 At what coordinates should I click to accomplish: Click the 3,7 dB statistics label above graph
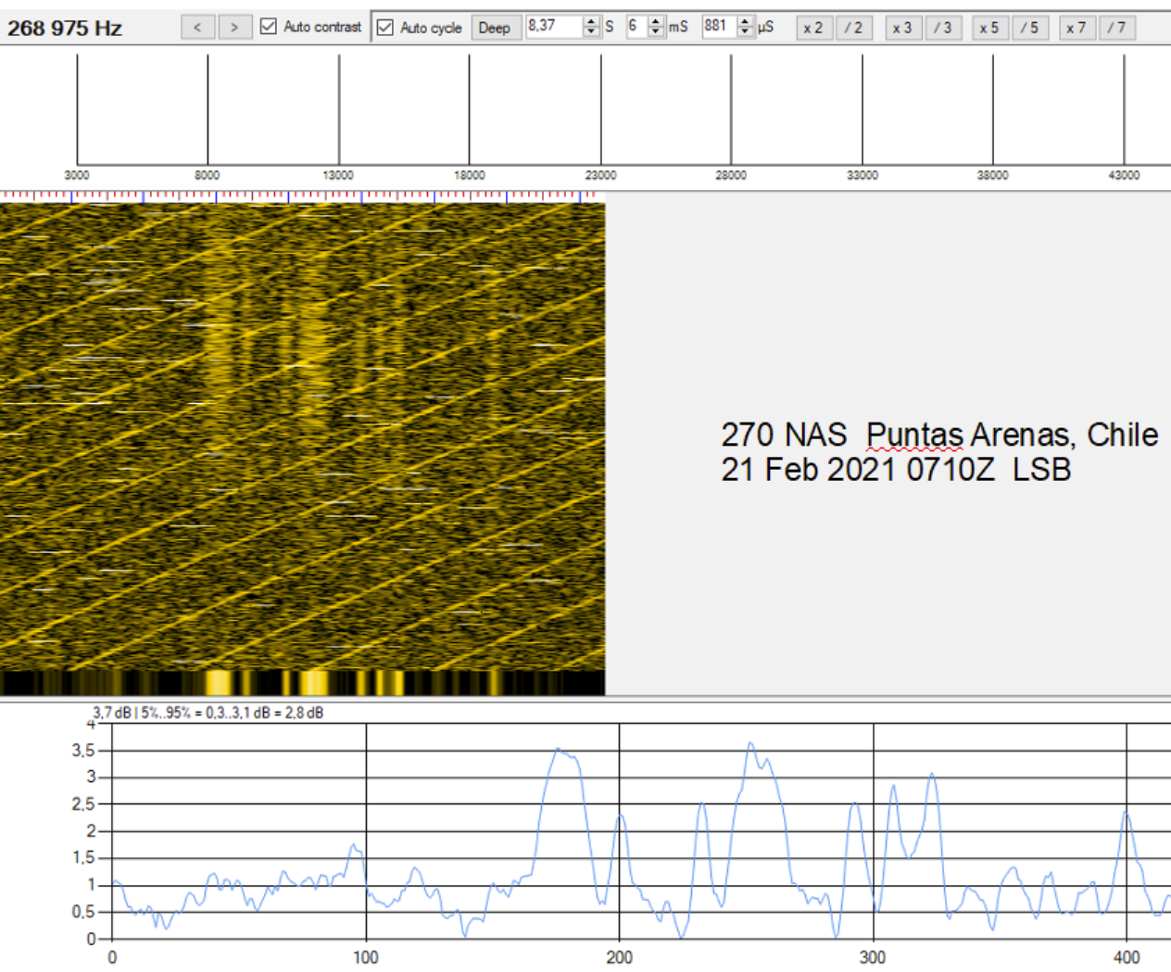click(x=208, y=713)
